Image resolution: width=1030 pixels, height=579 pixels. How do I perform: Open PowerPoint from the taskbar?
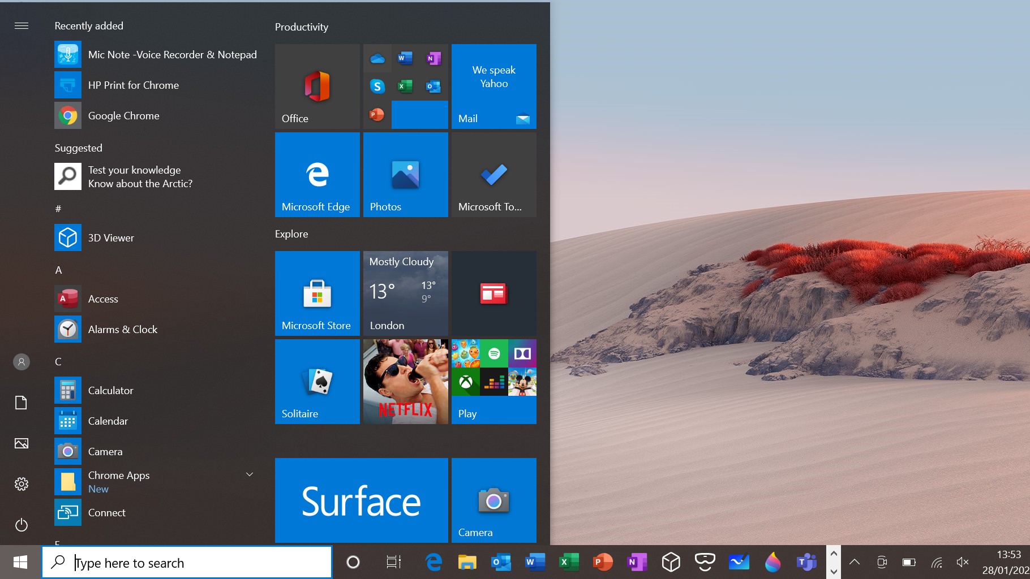(x=603, y=562)
